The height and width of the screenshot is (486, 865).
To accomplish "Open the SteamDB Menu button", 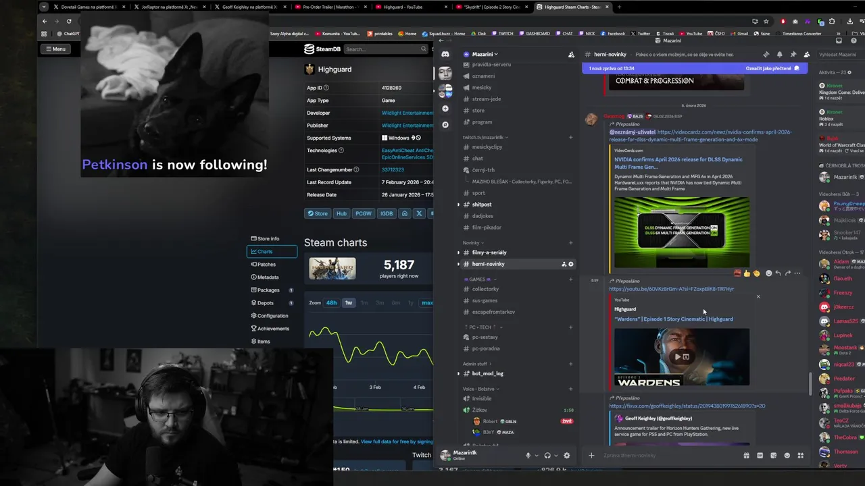I will point(55,49).
